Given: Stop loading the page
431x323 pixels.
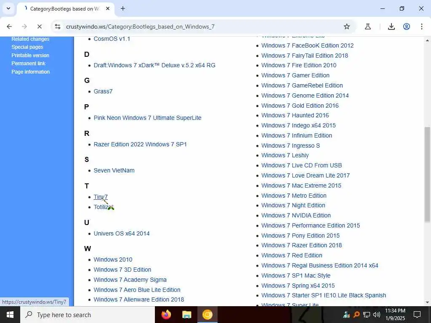Looking at the screenshot, I should [39, 26].
